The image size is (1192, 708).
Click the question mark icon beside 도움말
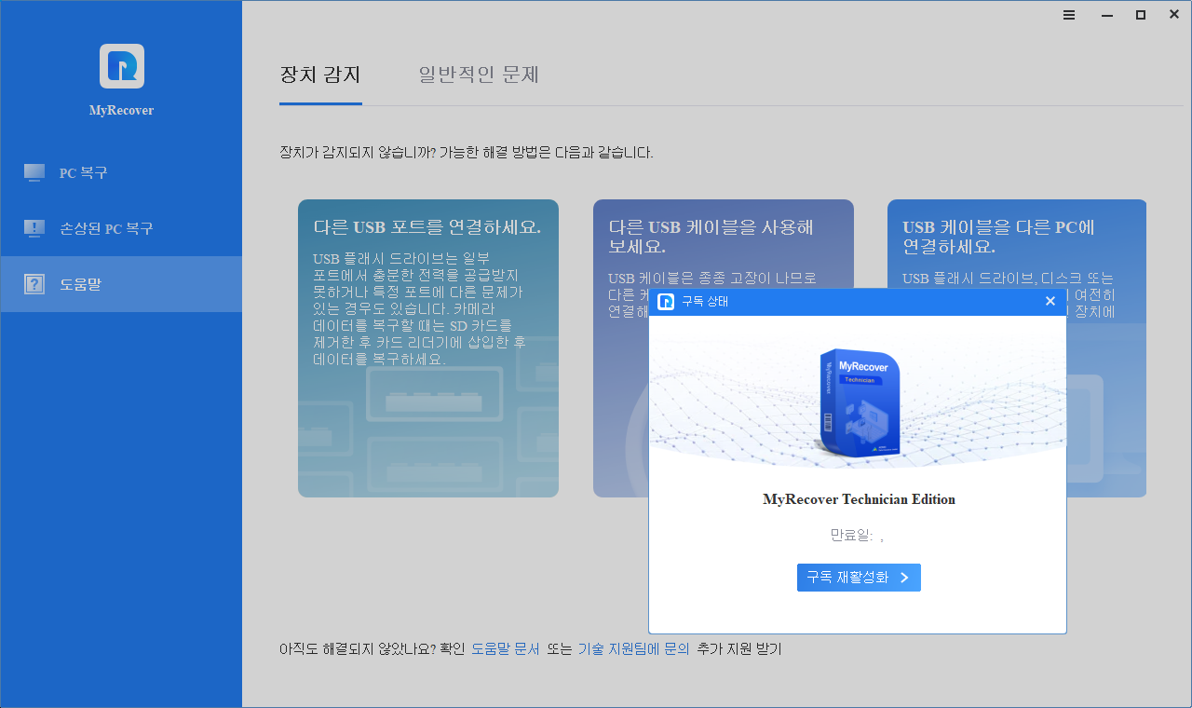point(34,284)
